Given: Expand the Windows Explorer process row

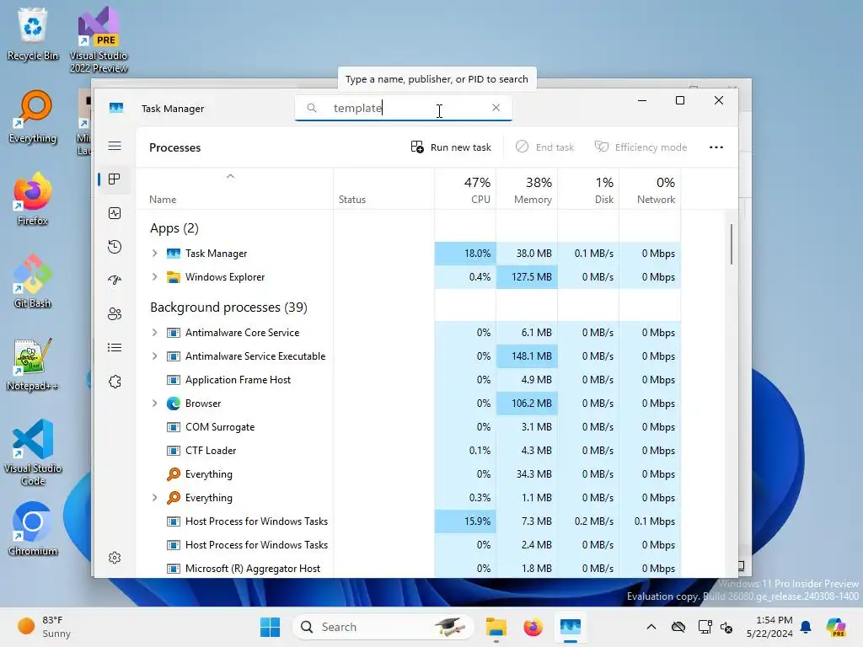Looking at the screenshot, I should (x=155, y=276).
